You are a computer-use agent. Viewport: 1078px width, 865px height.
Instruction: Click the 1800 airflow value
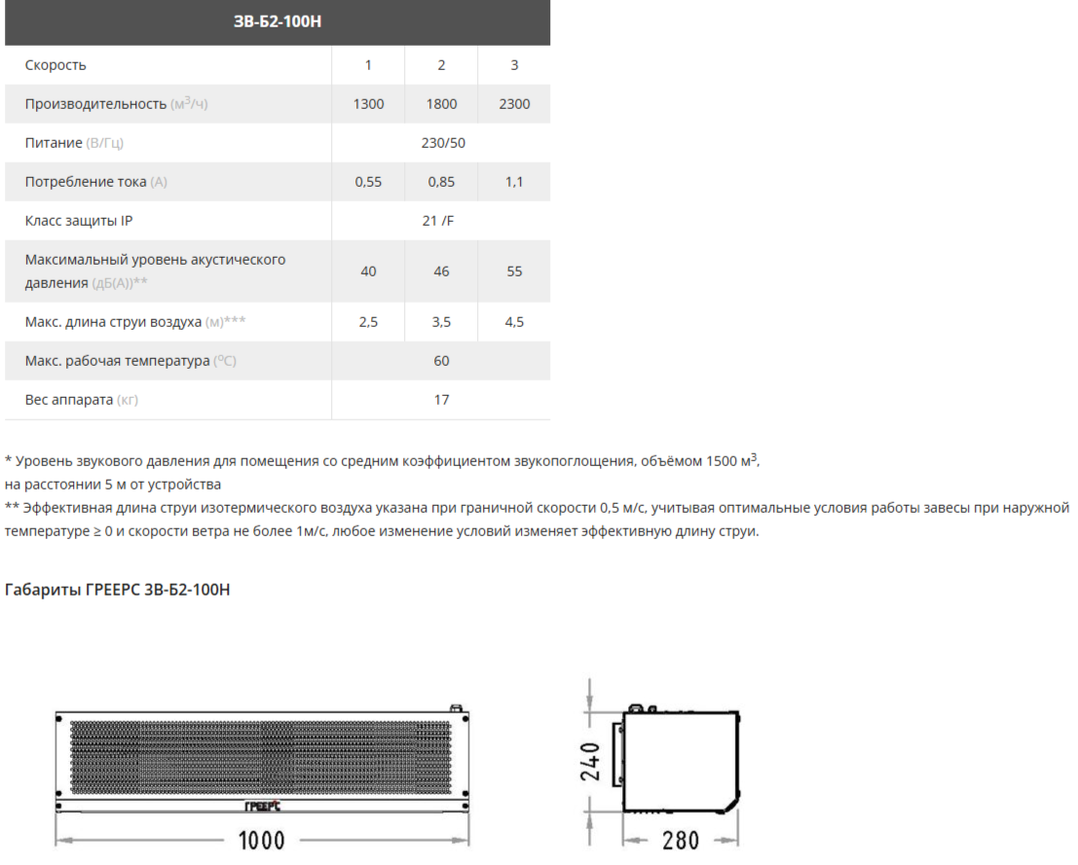click(x=441, y=104)
